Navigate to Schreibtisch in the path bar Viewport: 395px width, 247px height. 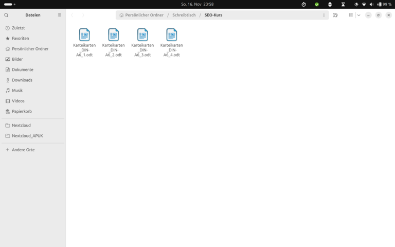(x=184, y=15)
